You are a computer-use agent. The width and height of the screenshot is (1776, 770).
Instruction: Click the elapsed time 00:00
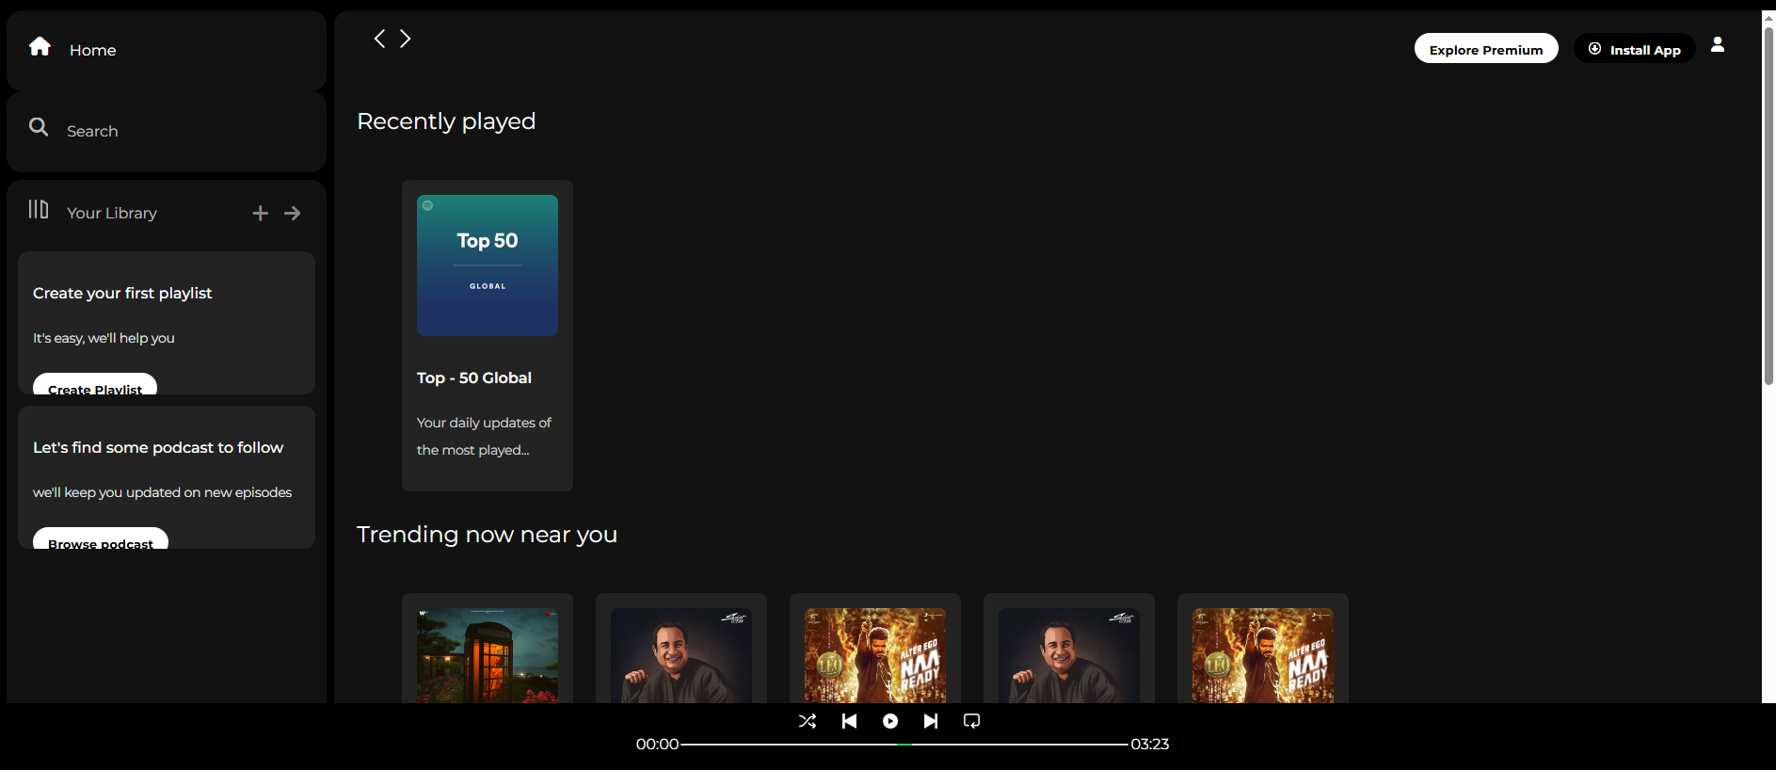(x=657, y=744)
